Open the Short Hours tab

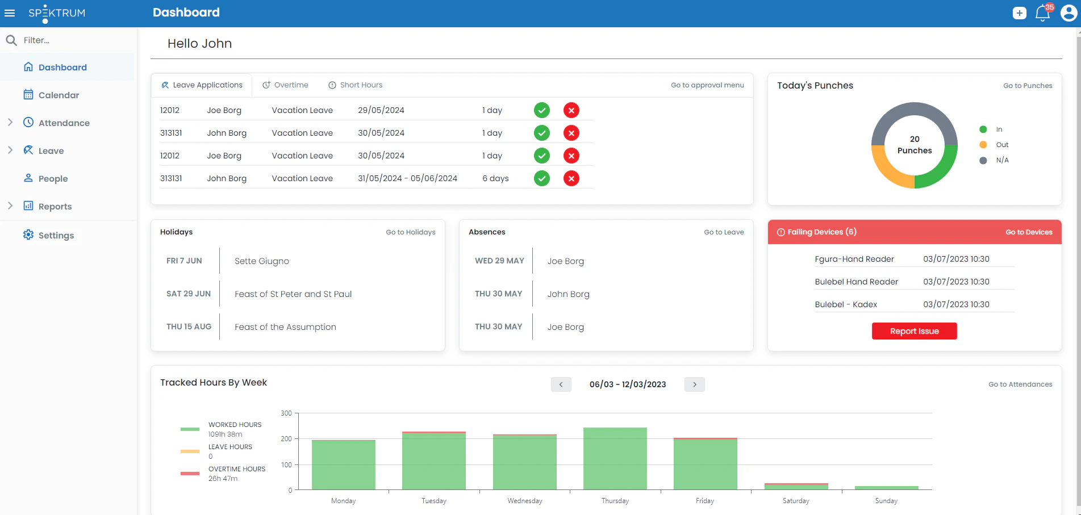[x=355, y=85]
